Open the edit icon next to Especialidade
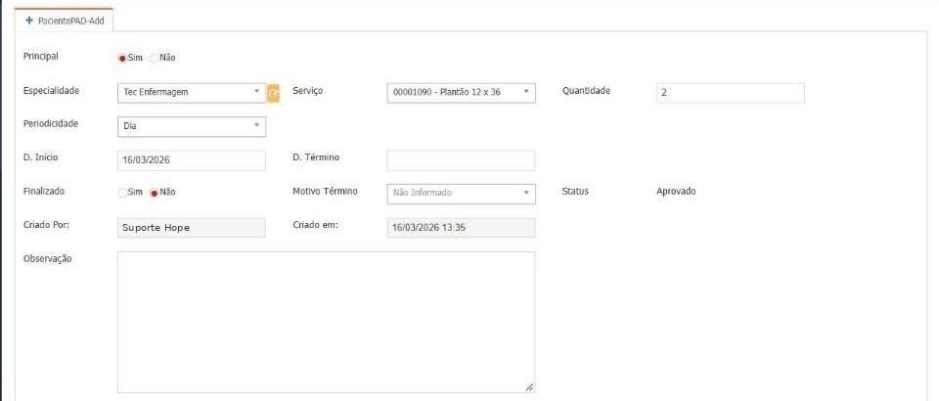Viewport: 939px width, 401px height. pyautogui.click(x=273, y=93)
